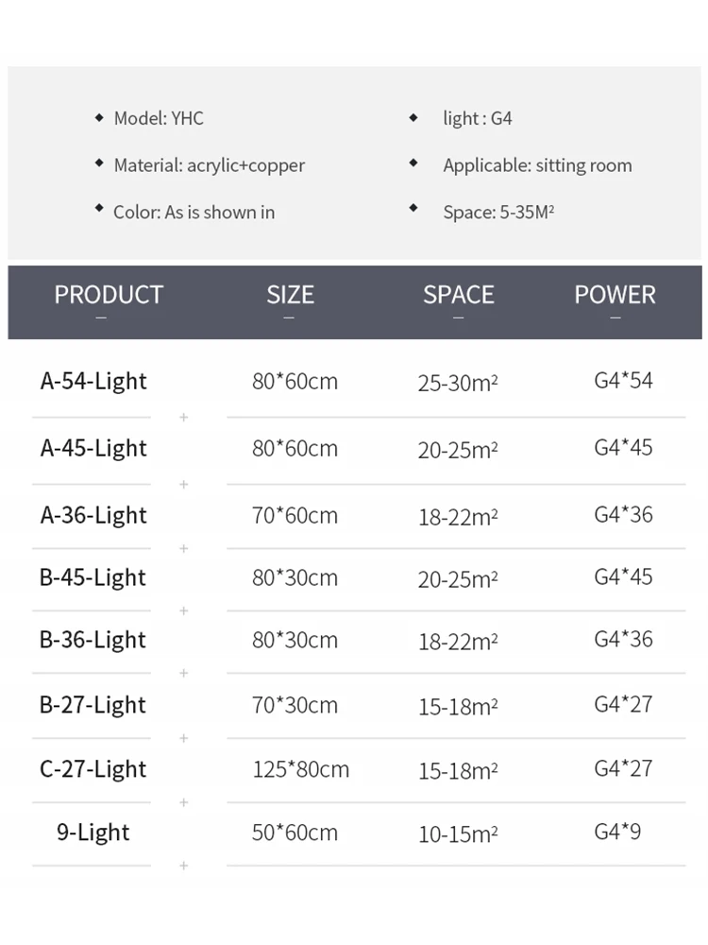Select the POWER column header
708x945 pixels.
(x=615, y=295)
